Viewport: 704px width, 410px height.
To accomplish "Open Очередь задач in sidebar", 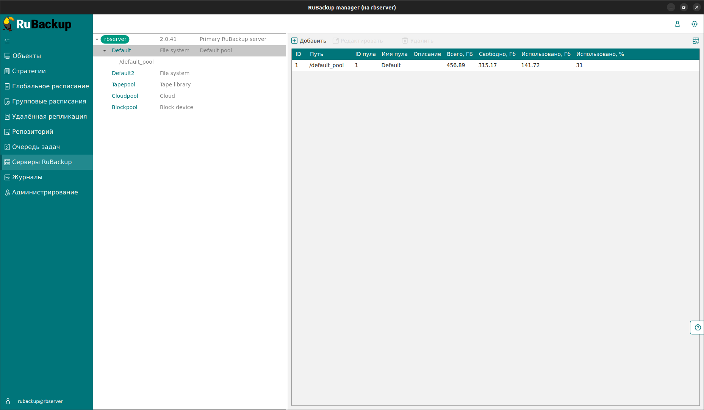I will pos(36,147).
